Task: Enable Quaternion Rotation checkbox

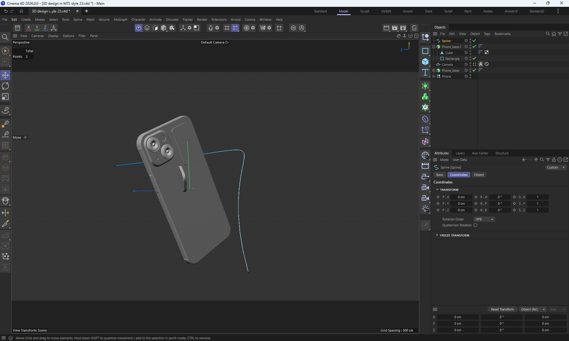Action: pyautogui.click(x=475, y=225)
